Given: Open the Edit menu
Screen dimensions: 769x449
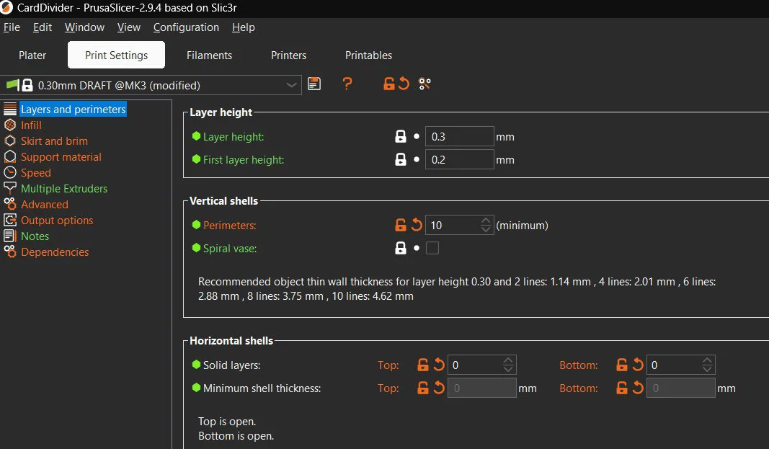Looking at the screenshot, I should click(43, 27).
